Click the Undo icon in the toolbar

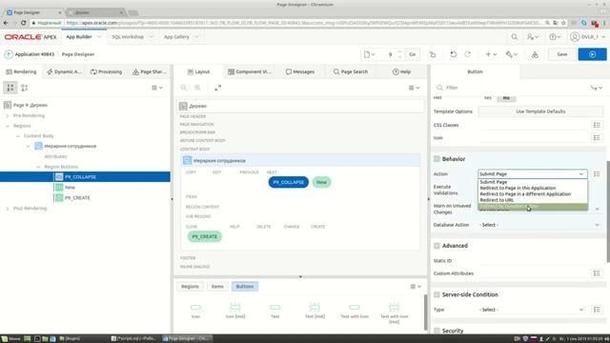pyautogui.click(x=454, y=54)
